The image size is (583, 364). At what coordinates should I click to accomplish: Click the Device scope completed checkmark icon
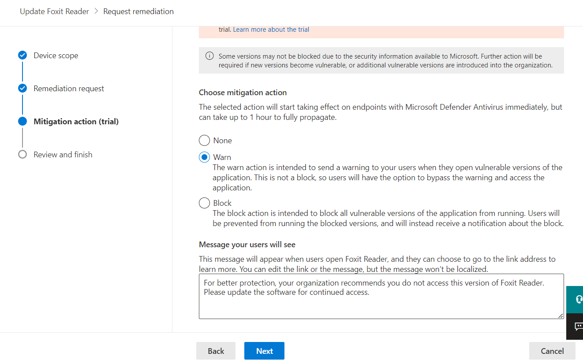pyautogui.click(x=22, y=56)
